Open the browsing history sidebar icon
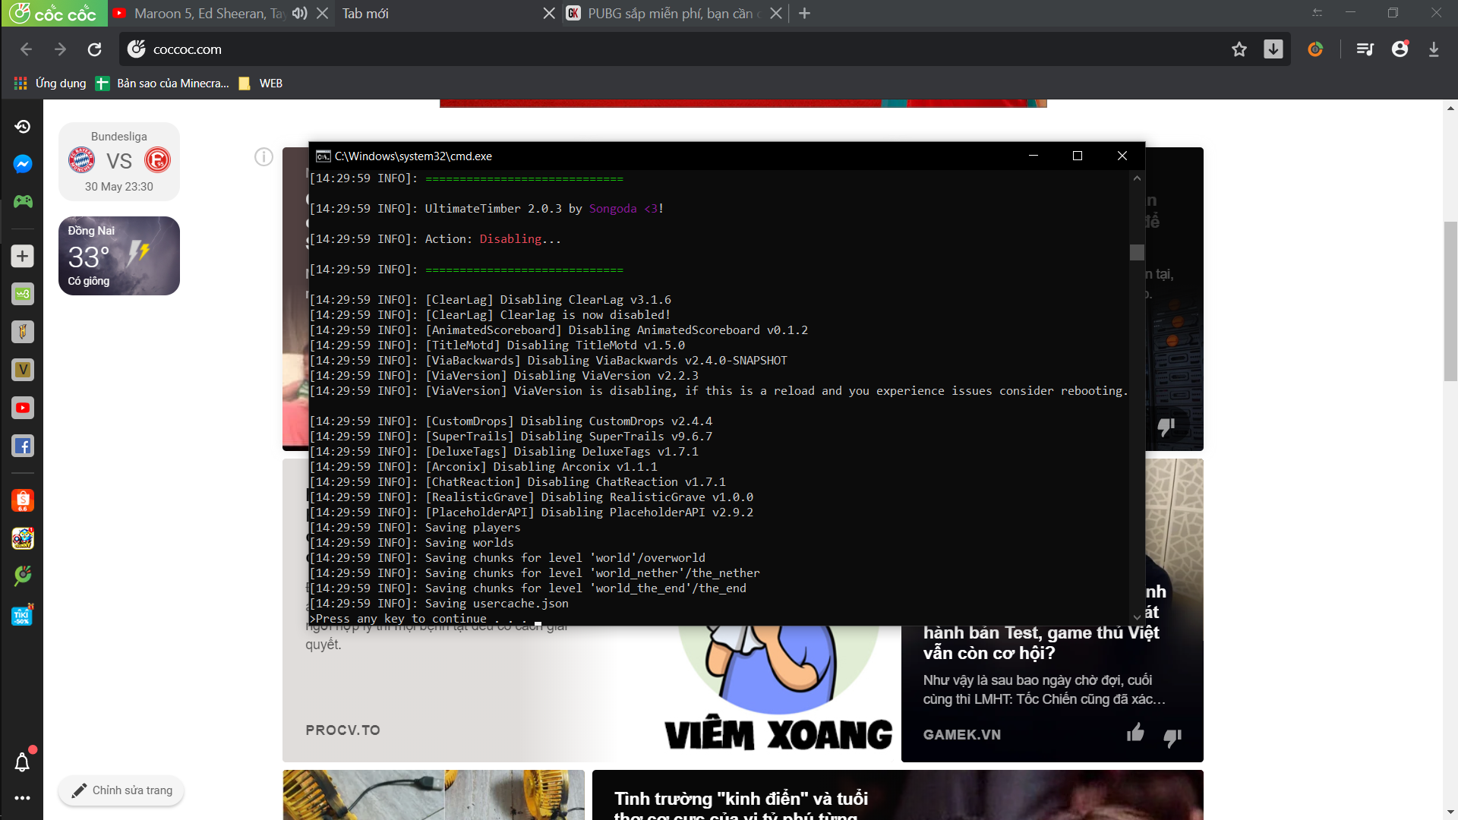Viewport: 1458px width, 820px height. (23, 126)
